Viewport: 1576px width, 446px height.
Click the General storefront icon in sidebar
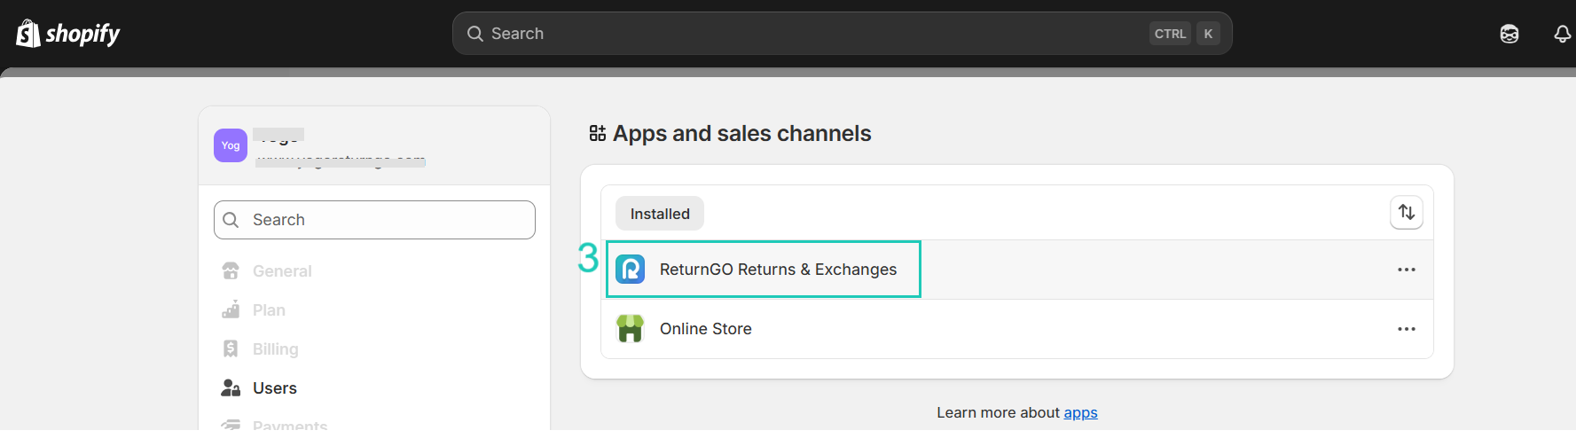(231, 270)
